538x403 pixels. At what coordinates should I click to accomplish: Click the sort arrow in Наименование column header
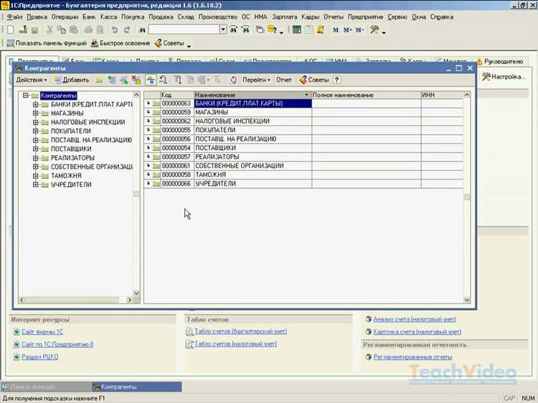point(306,95)
